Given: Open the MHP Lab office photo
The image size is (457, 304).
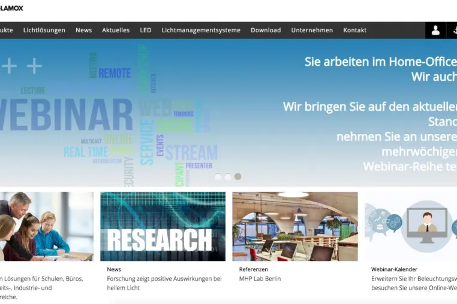Looking at the screenshot, I should coord(295,226).
